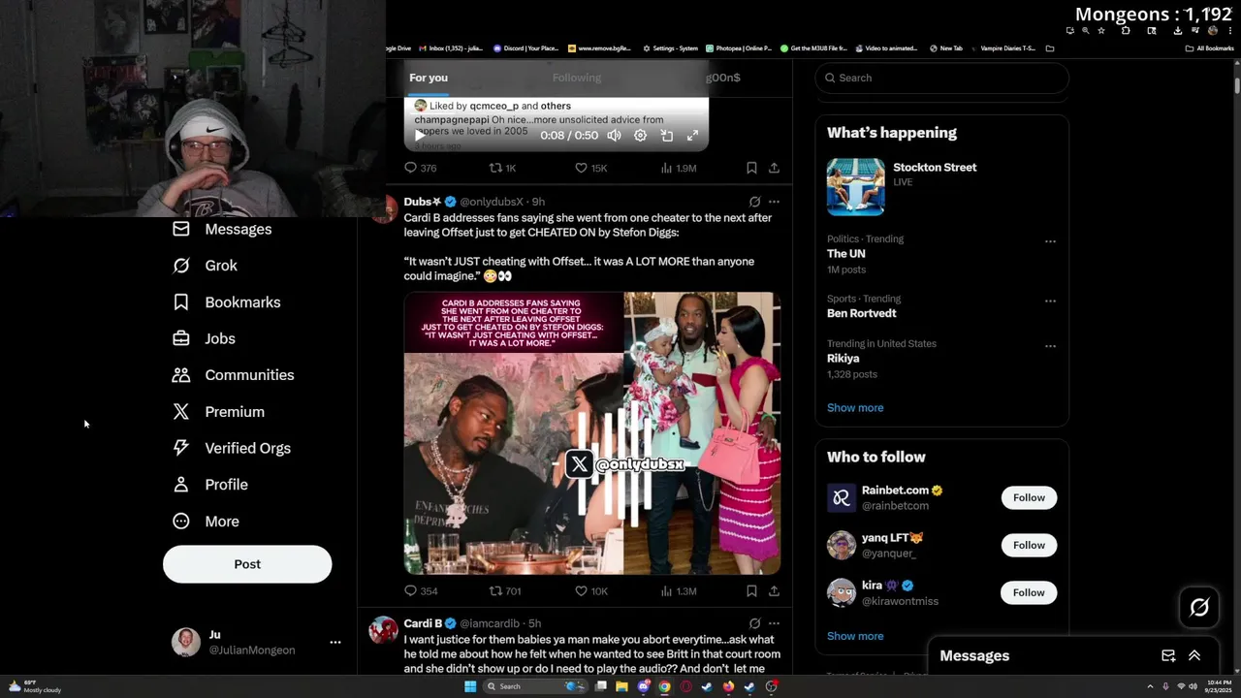Screen dimensions: 1241x698
Task: Expand the Messages drawer
Action: [x=1194, y=656]
